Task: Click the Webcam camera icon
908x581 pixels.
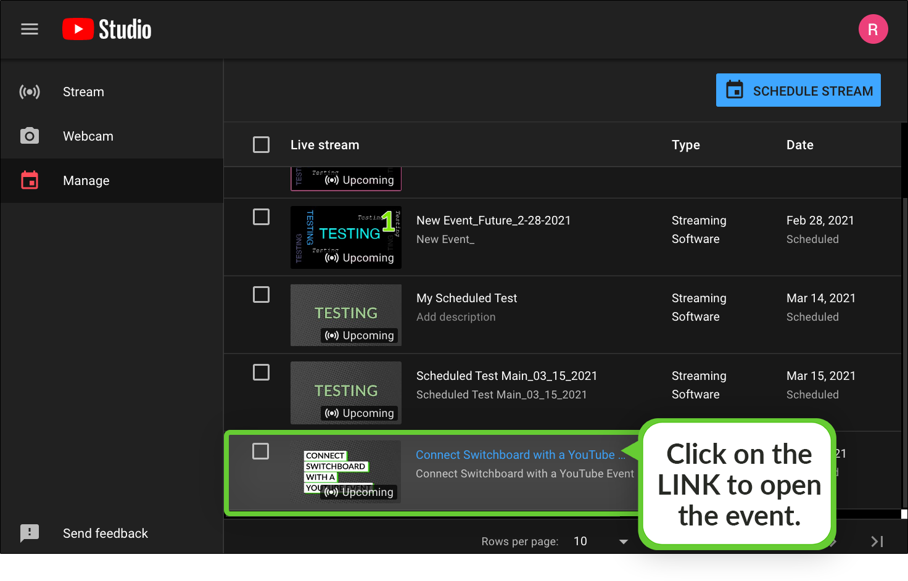Action: [30, 136]
